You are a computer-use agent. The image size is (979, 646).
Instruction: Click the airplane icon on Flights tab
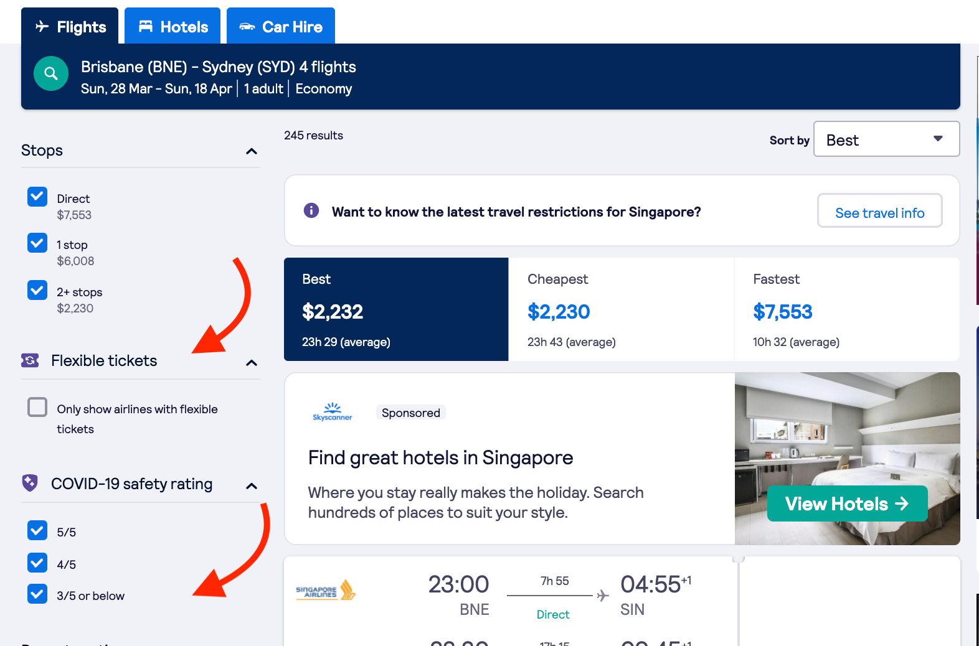point(42,26)
